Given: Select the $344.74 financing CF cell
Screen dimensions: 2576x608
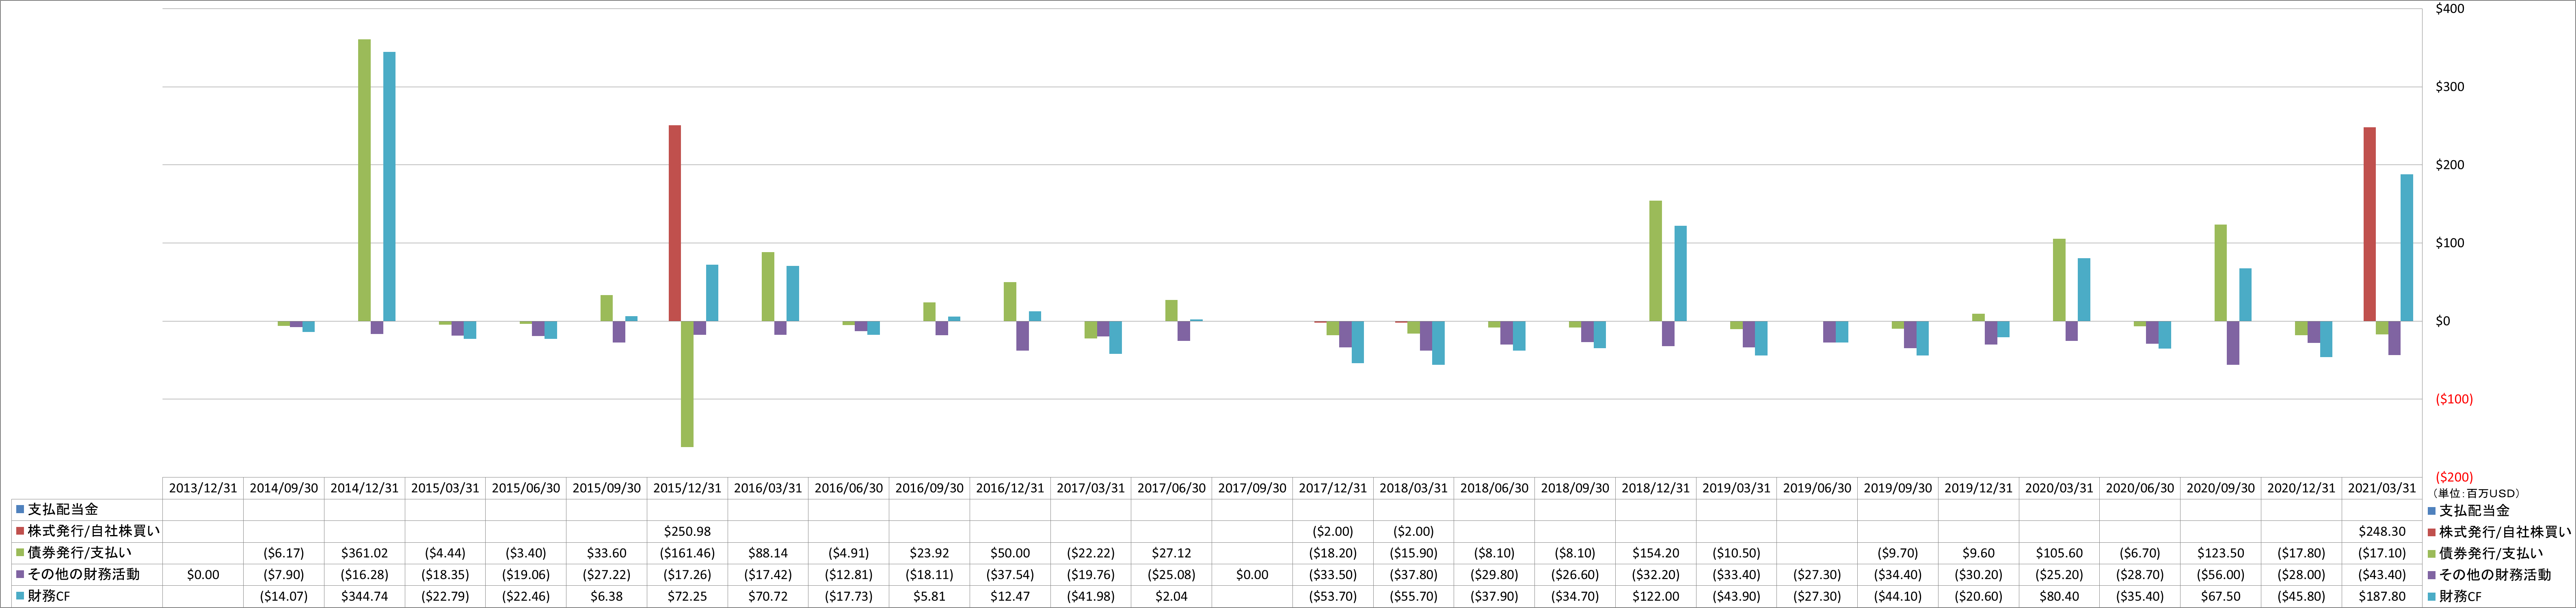Looking at the screenshot, I should click(364, 596).
